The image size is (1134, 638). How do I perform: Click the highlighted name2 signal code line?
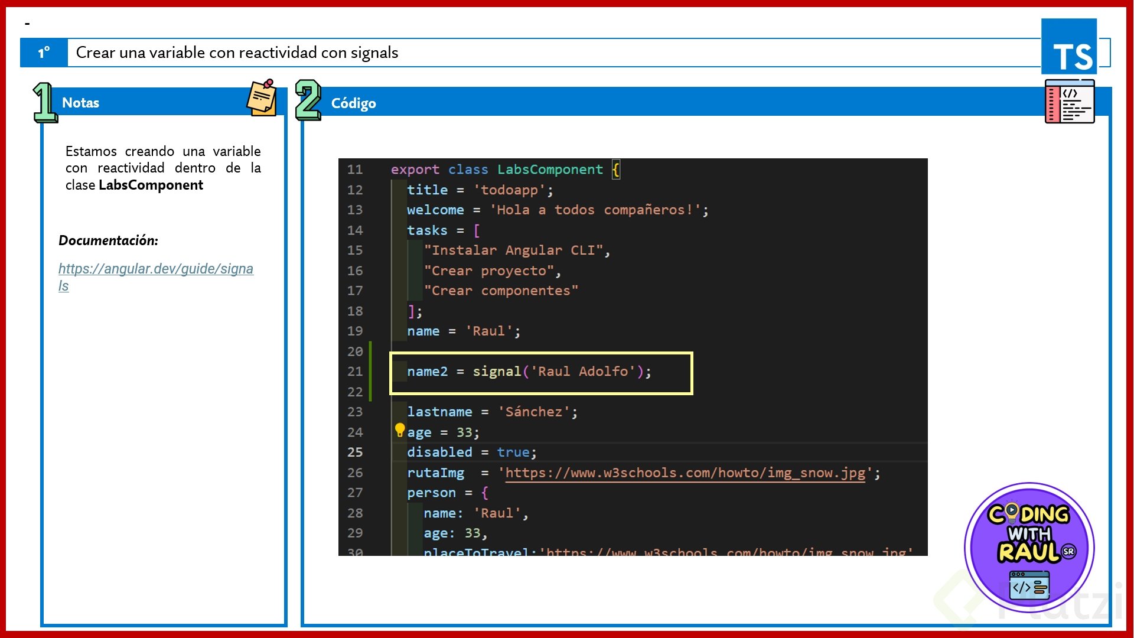529,372
